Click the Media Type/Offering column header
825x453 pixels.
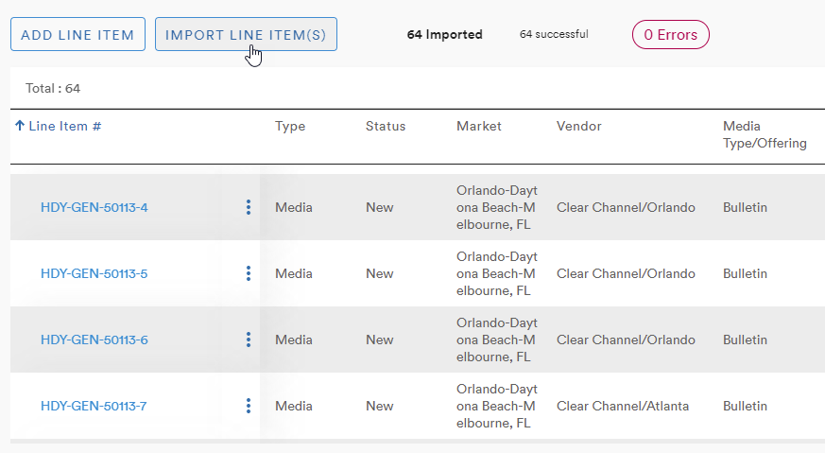[765, 134]
